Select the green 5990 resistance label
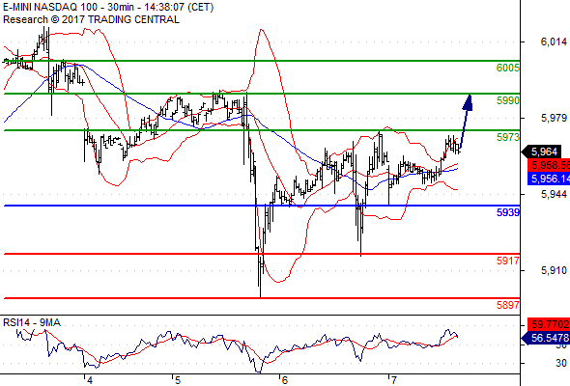 click(x=508, y=100)
